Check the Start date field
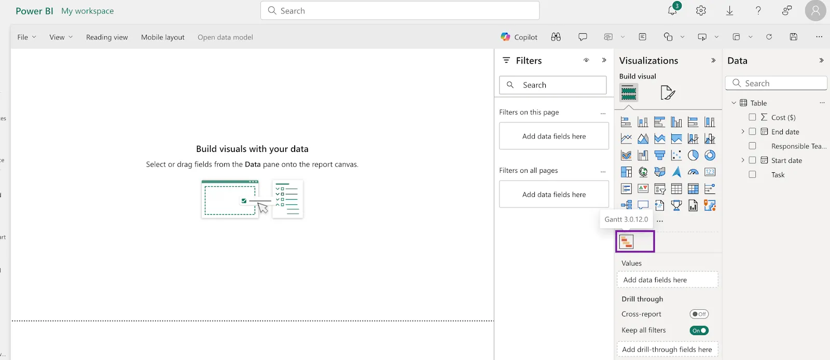Viewport: 830px width, 360px height. pos(752,160)
